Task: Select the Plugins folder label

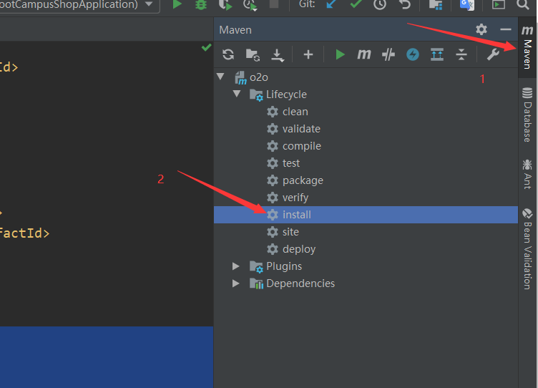Action: (x=284, y=266)
